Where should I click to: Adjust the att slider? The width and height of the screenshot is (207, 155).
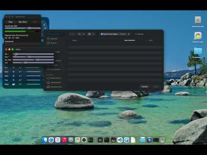[33, 54]
